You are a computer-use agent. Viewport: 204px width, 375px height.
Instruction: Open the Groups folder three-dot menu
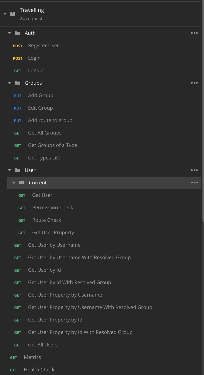pos(194,83)
